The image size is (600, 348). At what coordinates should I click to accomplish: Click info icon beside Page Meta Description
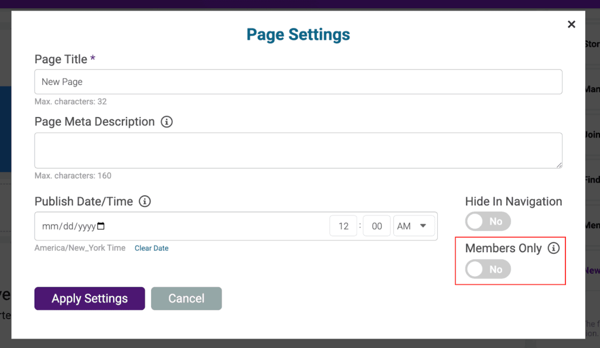[167, 122]
